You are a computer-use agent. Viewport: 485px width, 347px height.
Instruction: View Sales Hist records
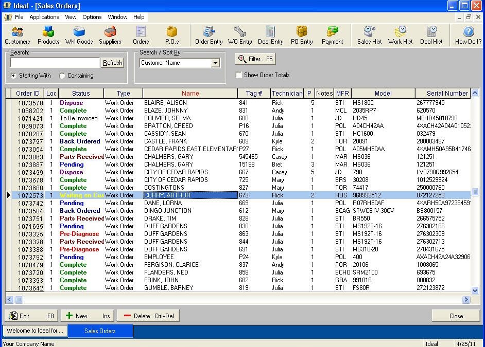click(x=369, y=34)
